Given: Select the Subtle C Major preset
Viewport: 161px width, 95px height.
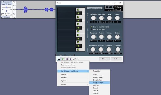Looking at the screenshot, I should [x=98, y=77].
